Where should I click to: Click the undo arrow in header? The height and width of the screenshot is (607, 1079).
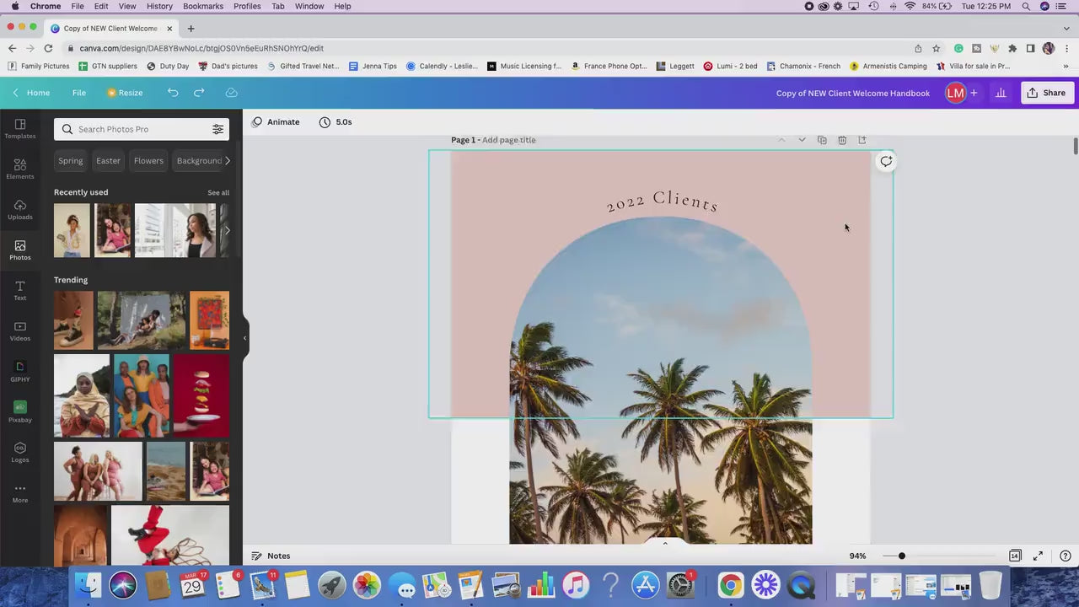[173, 93]
